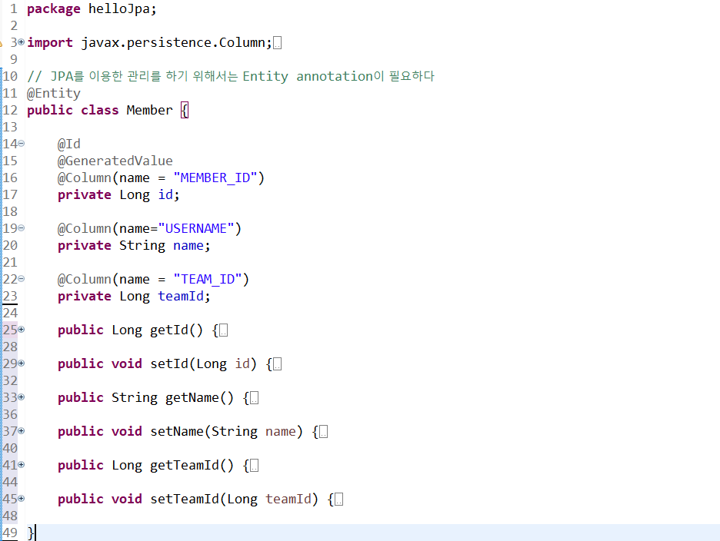
Task: Click the "MEMBER_ID" string literal
Action: coord(215,178)
